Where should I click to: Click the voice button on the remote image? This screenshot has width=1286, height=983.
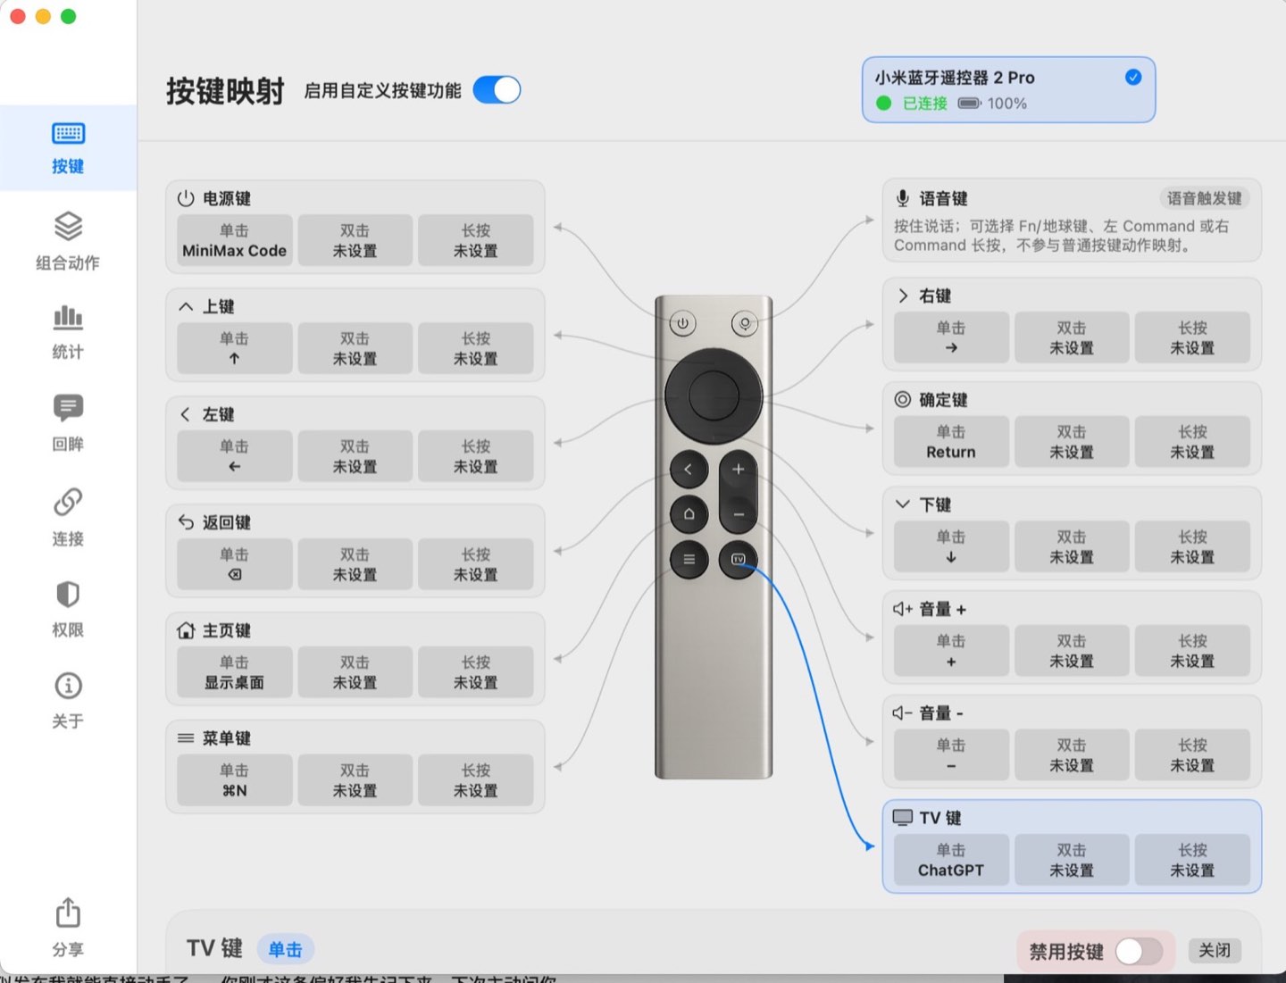pos(744,323)
